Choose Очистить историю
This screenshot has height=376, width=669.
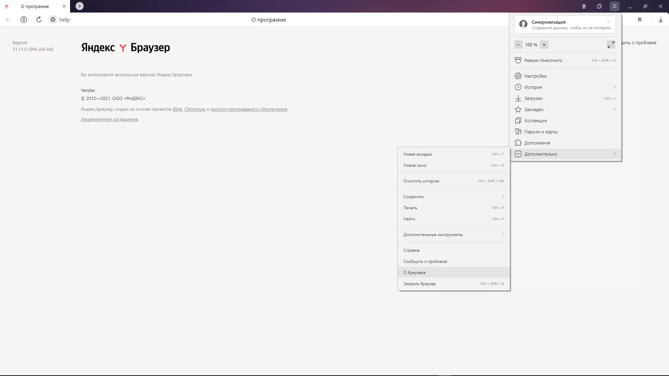[x=454, y=181]
